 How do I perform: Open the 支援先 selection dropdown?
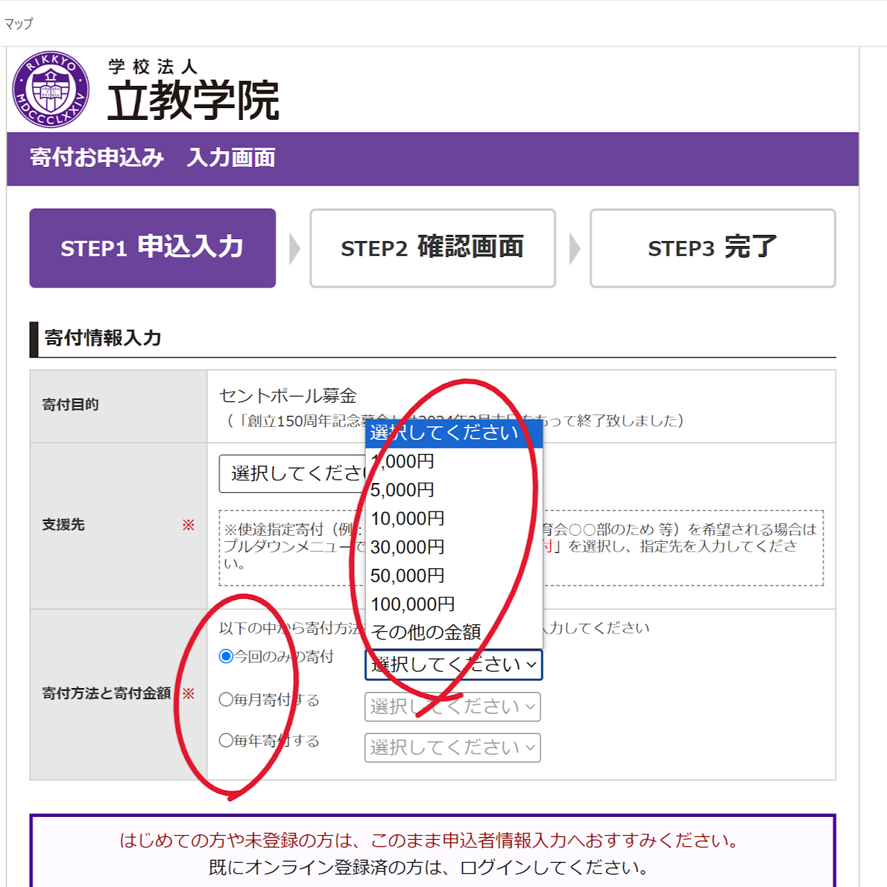[292, 474]
